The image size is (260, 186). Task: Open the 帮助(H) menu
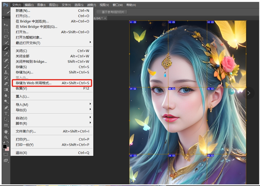131,5
